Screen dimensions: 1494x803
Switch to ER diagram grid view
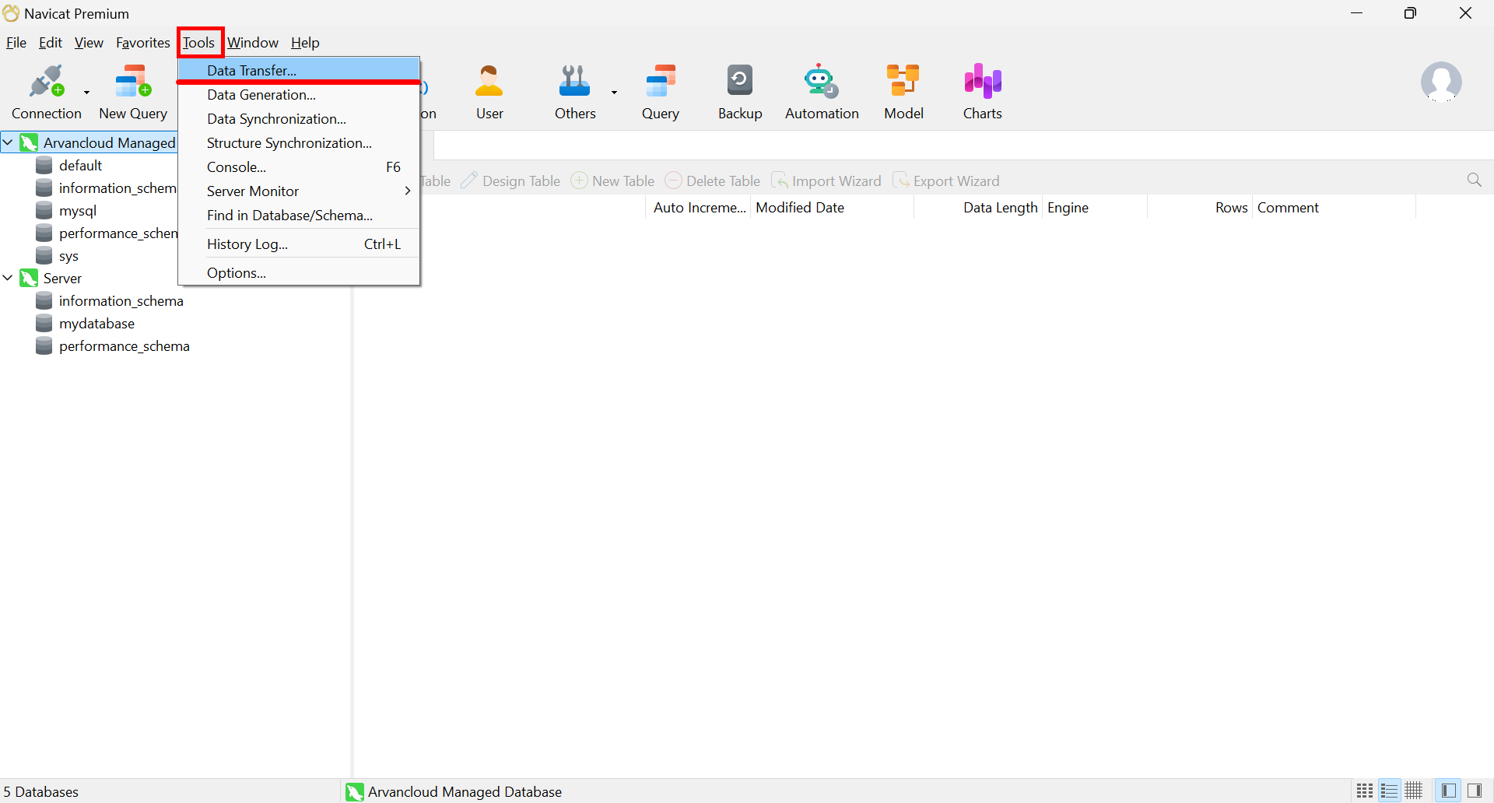coord(1414,791)
